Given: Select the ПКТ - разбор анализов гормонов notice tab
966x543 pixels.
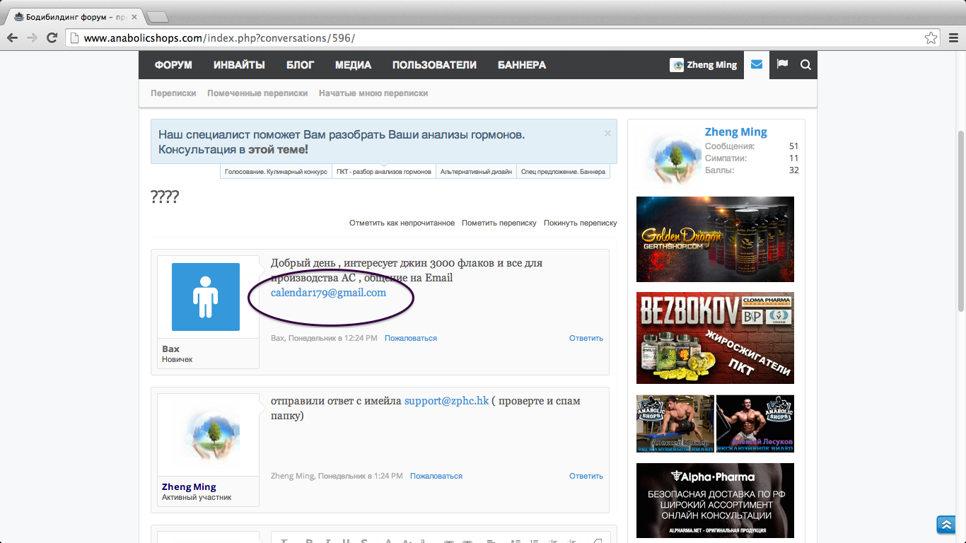Looking at the screenshot, I should (x=383, y=172).
